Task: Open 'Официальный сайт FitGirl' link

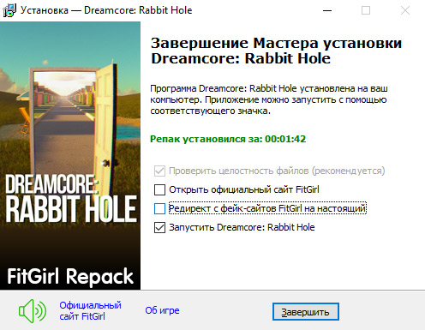Action: (x=90, y=311)
